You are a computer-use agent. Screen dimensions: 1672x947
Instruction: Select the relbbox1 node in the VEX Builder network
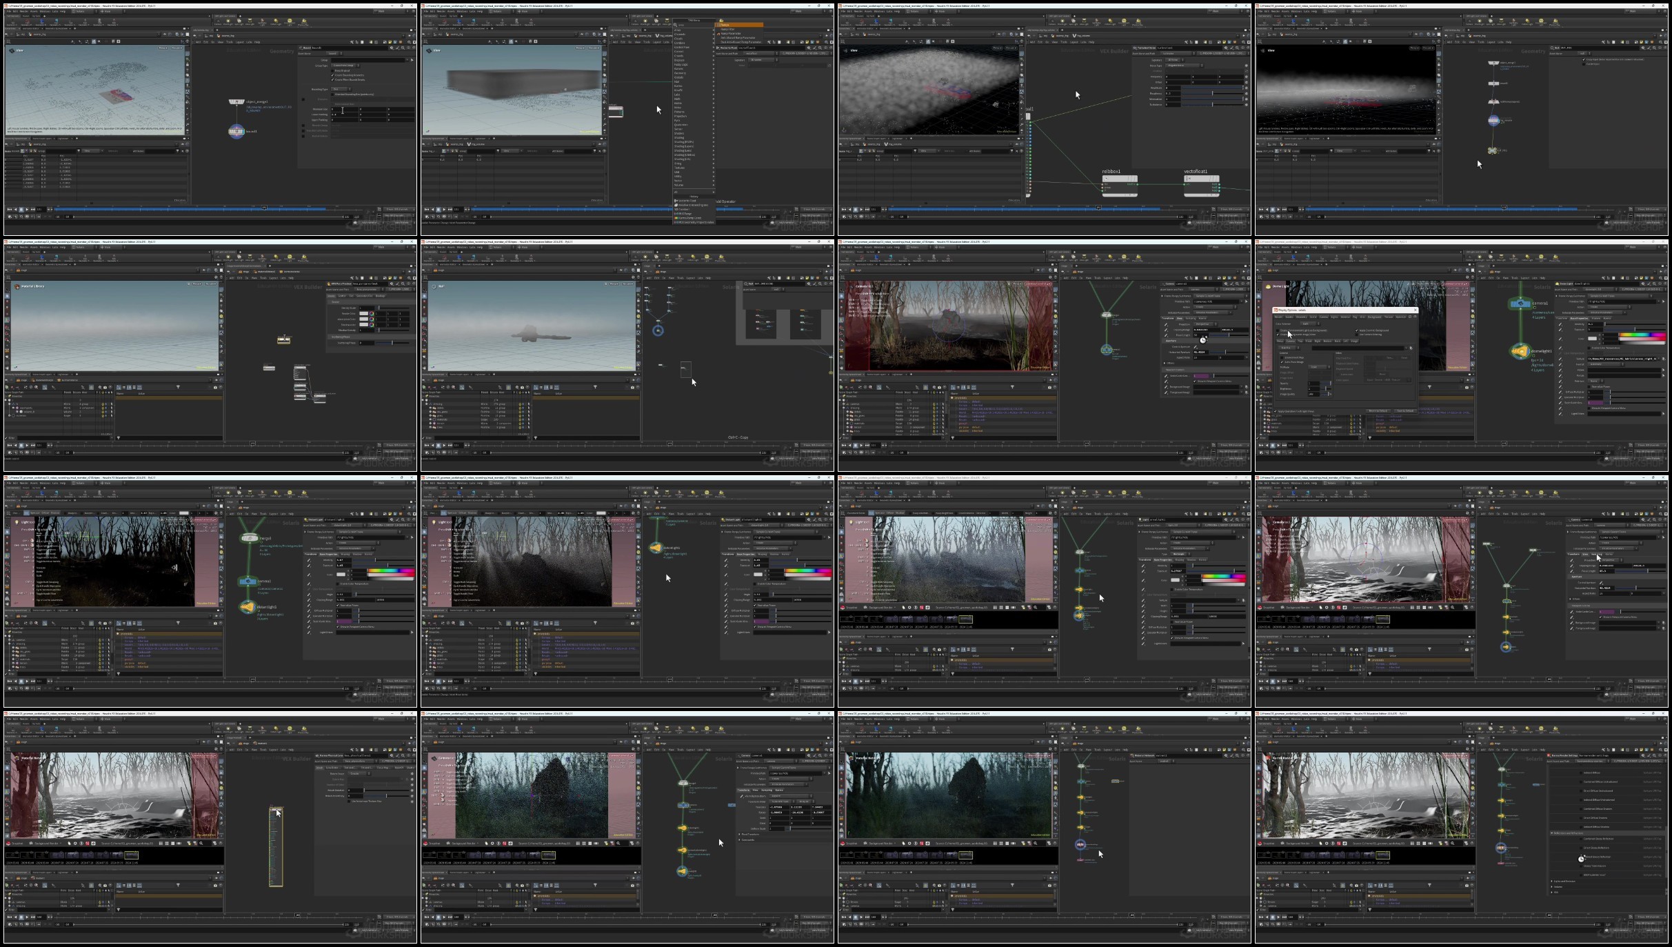[x=1120, y=186]
